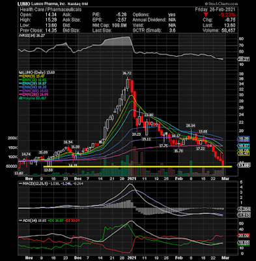Click the 36.72 peak price annotation
The image size is (256, 261).
click(x=127, y=73)
